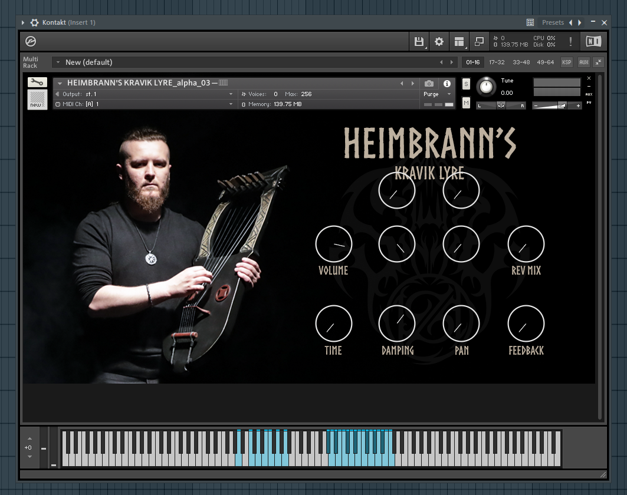
Task: Switch to the 49-64 channel tab
Action: pyautogui.click(x=546, y=62)
